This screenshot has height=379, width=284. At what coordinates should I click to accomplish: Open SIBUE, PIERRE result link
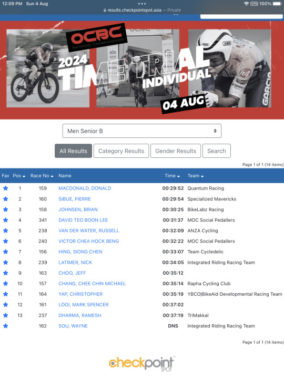pos(75,199)
